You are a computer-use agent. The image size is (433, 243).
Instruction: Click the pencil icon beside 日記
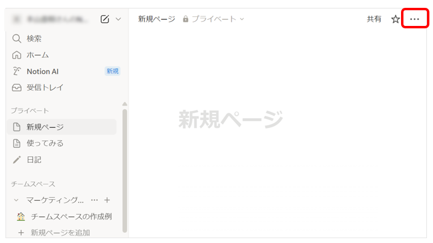(17, 160)
